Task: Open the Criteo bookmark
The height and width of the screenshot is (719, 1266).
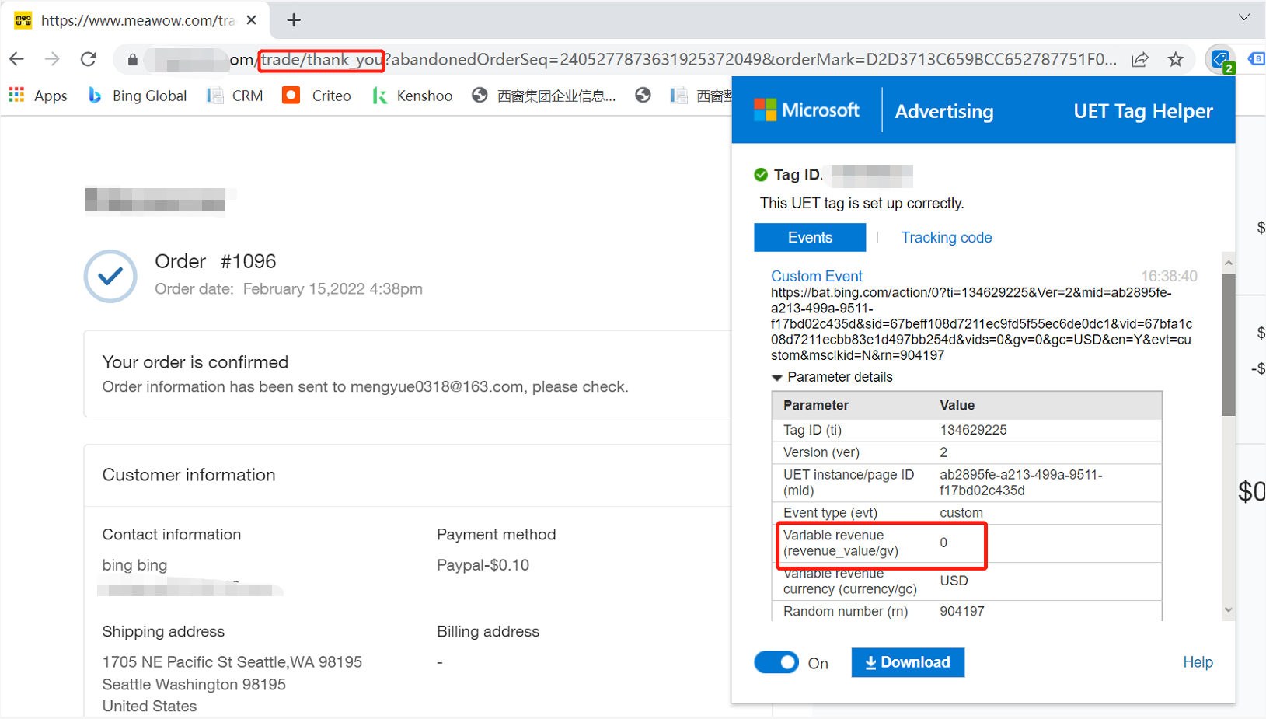Action: 317,96
